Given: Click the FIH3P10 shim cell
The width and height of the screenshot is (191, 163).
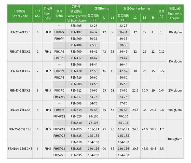Looking at the screenshot, I should pyautogui.click(x=59, y=97).
